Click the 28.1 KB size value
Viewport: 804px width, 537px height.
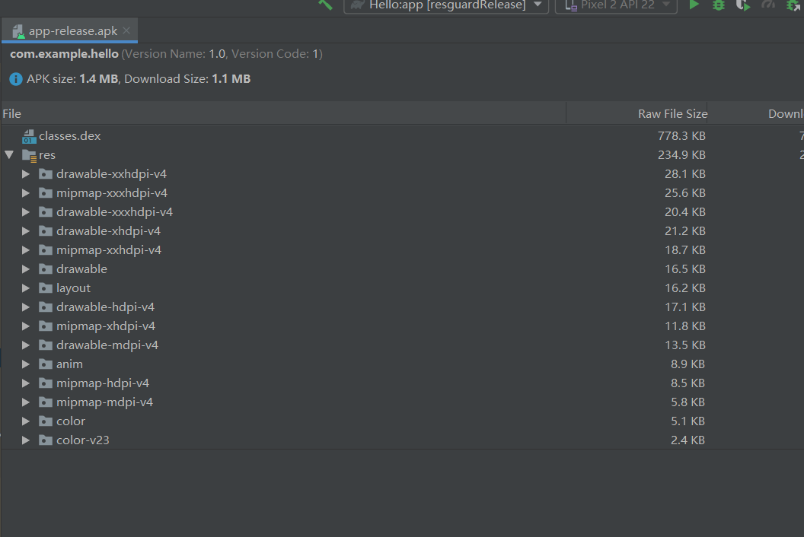(x=685, y=173)
